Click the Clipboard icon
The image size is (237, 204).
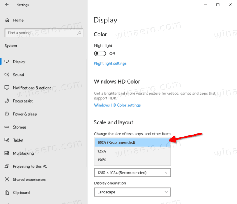(x=7, y=193)
